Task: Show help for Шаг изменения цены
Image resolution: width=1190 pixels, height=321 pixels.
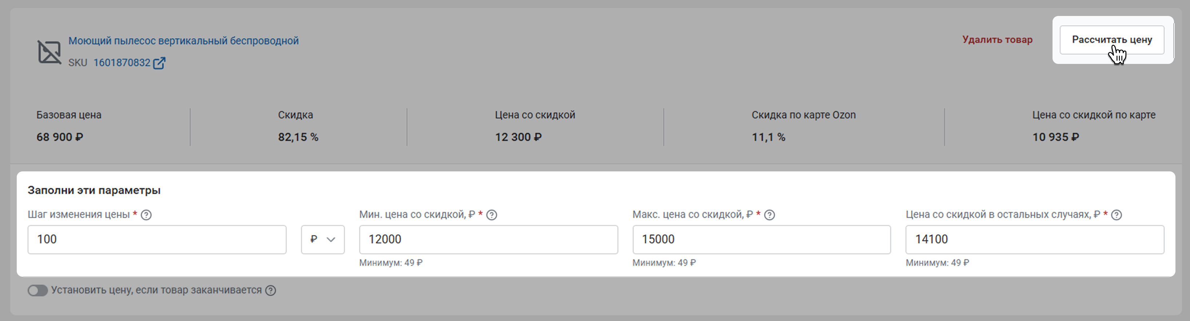Action: tap(146, 215)
